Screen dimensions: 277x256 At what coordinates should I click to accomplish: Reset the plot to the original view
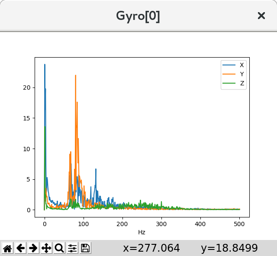pos(7,248)
